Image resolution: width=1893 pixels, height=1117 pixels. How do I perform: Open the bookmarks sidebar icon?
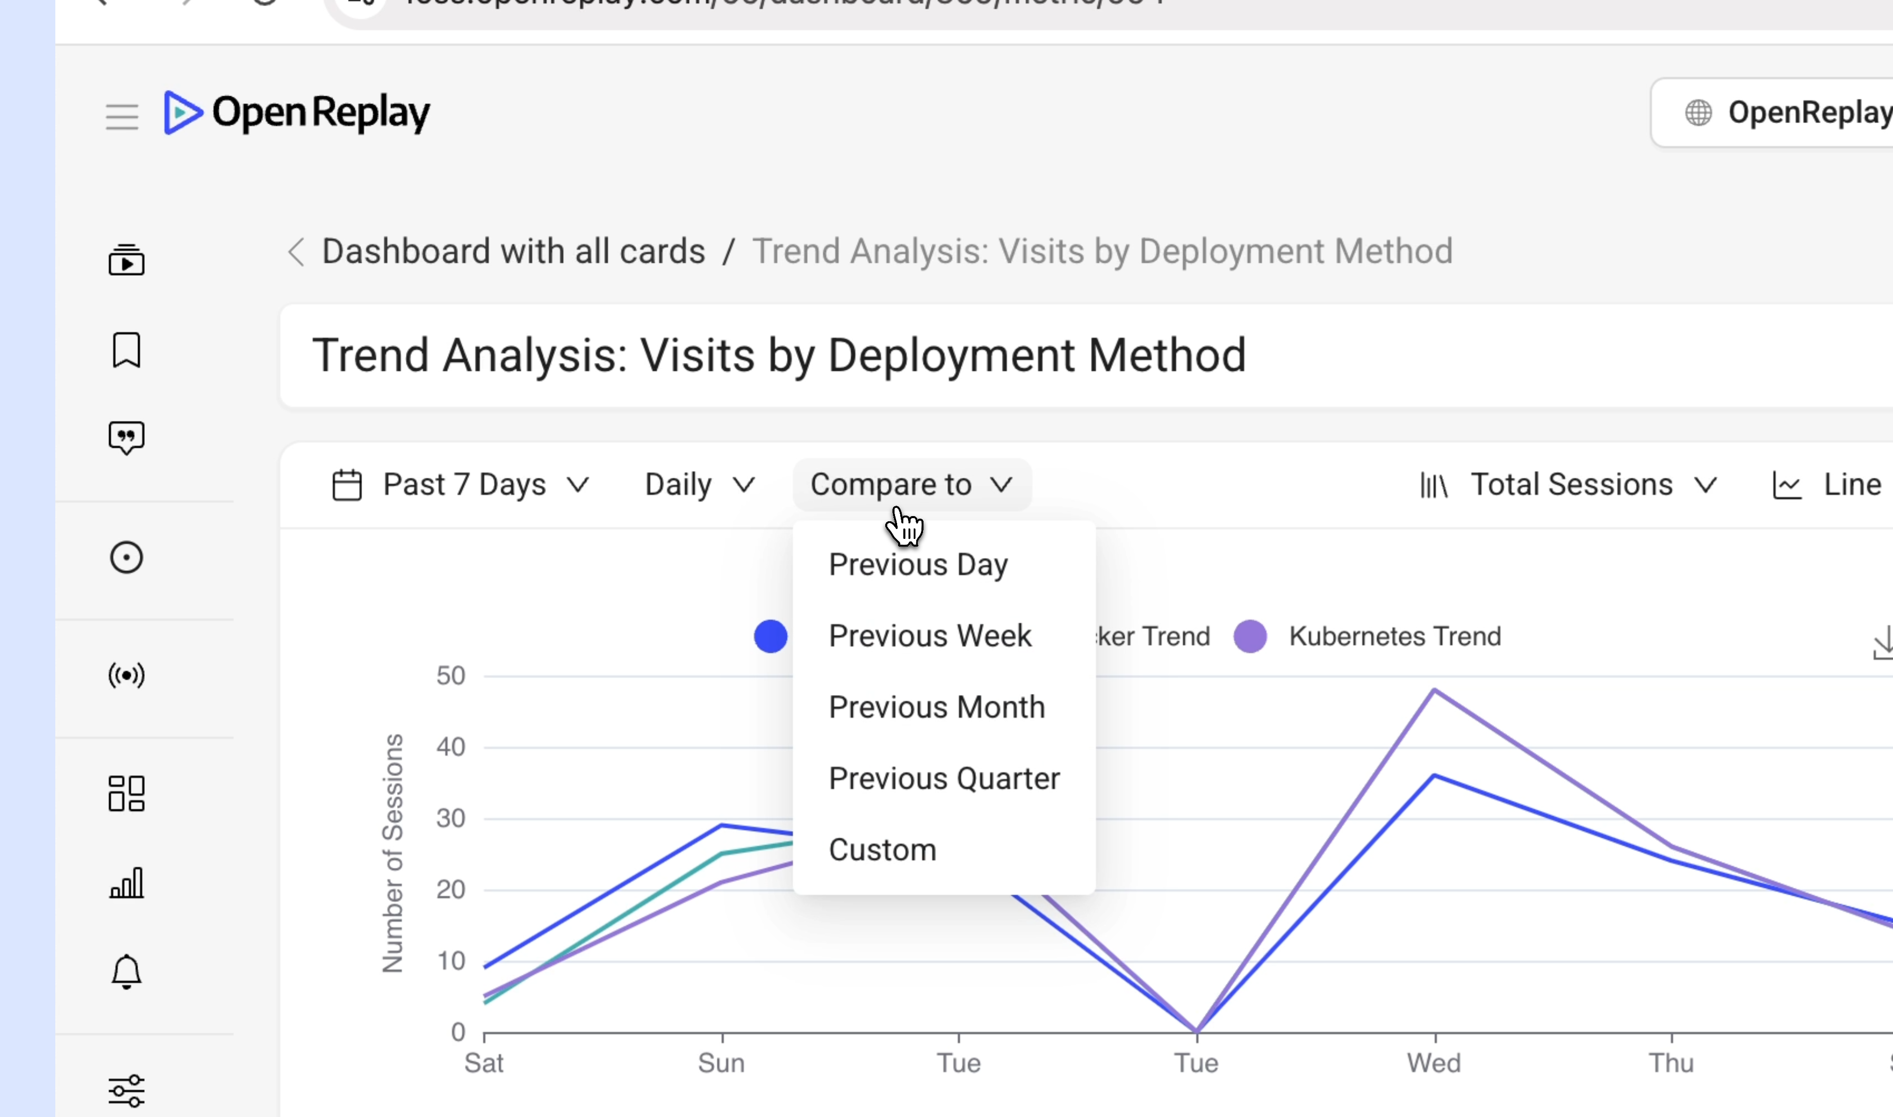[x=126, y=350]
